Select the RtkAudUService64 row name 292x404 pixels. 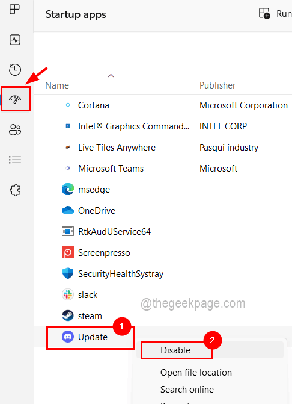click(114, 232)
